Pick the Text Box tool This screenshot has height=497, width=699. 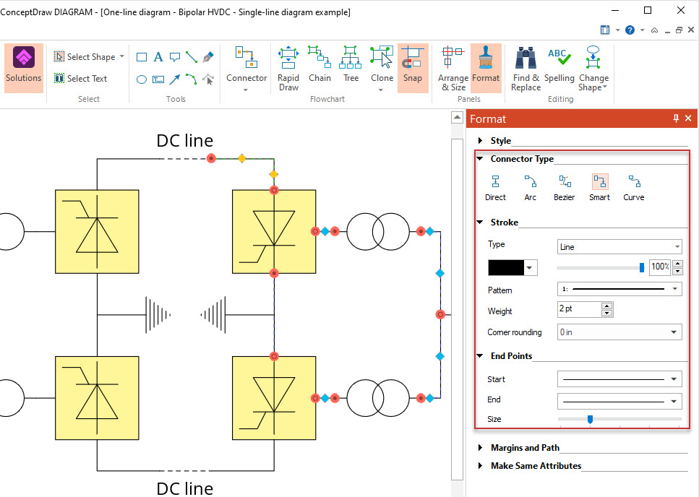pos(158,79)
